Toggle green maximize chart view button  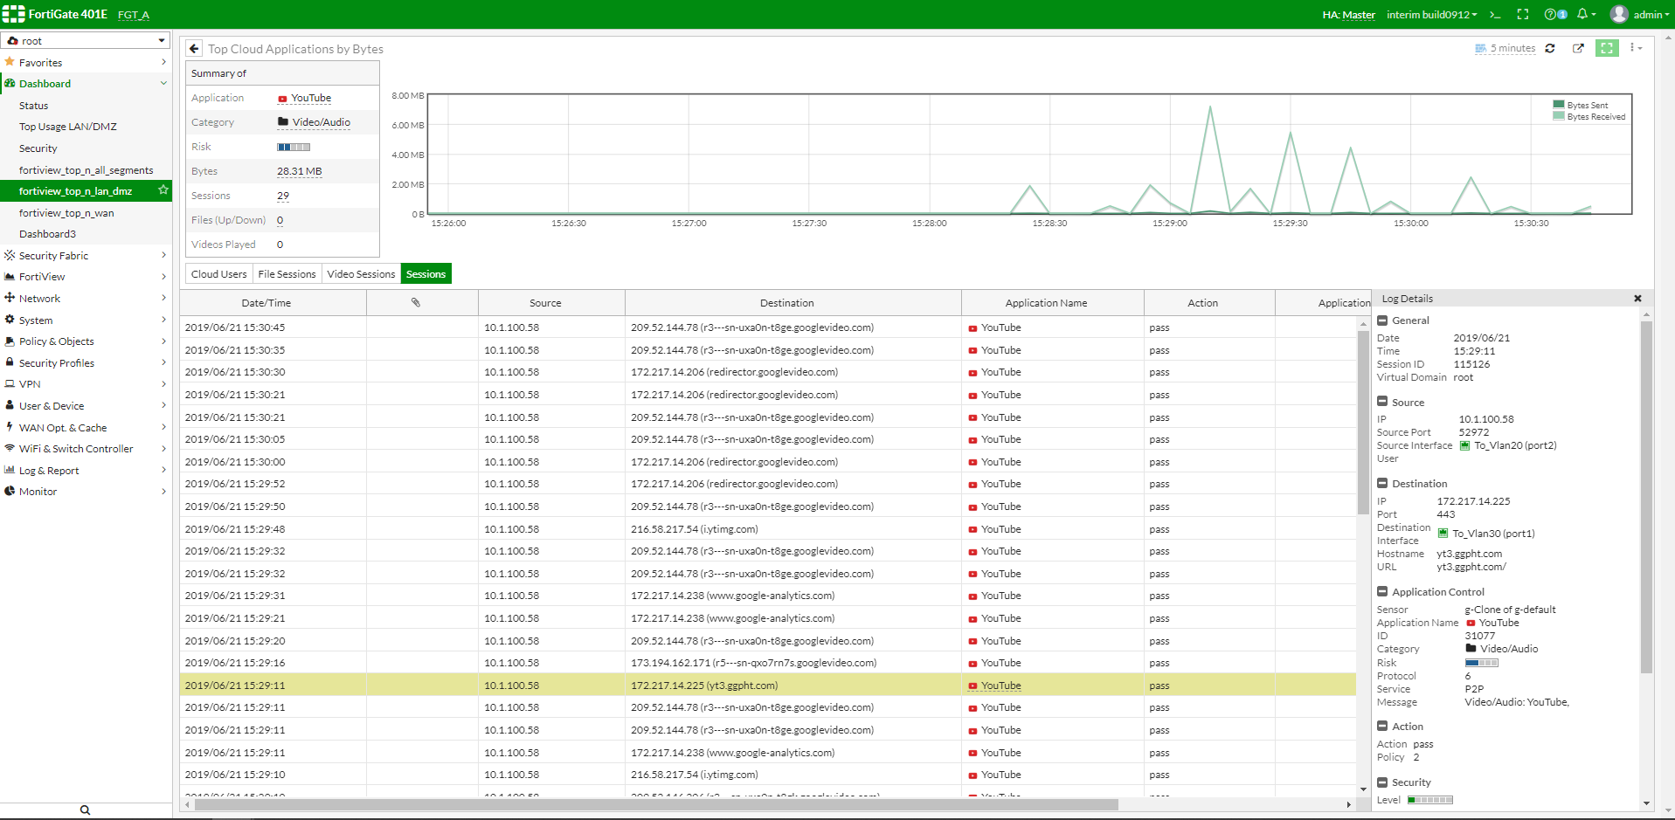(1607, 49)
